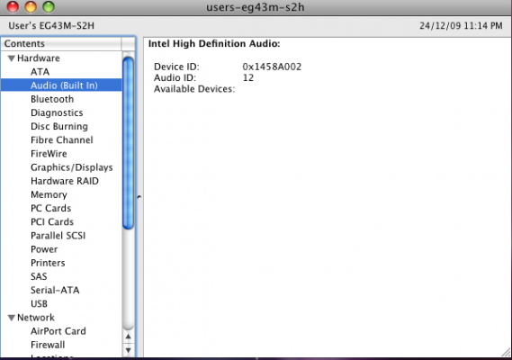
Task: Open Serial-ATA details
Action: click(55, 290)
